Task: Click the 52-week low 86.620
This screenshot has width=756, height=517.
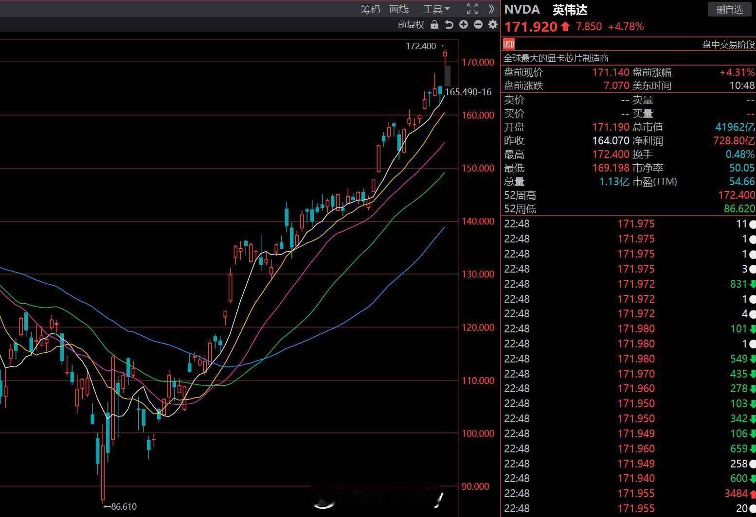Action: pos(739,209)
